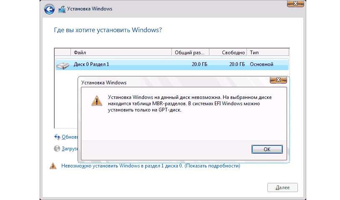Click the hard disk drive icon

[63, 65]
